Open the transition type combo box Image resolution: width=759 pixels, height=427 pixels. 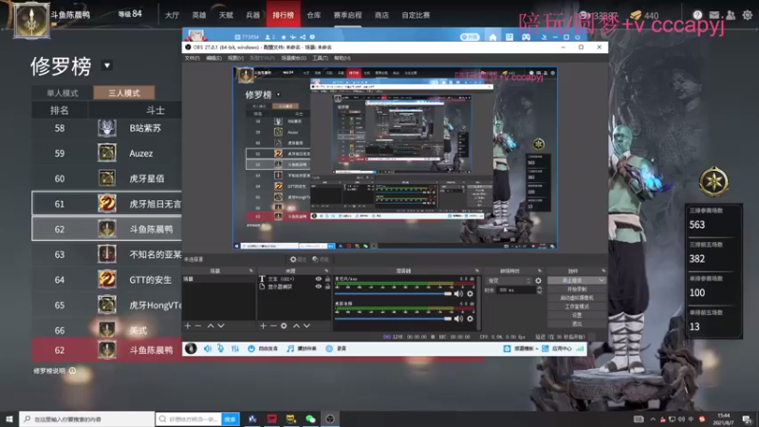[509, 281]
